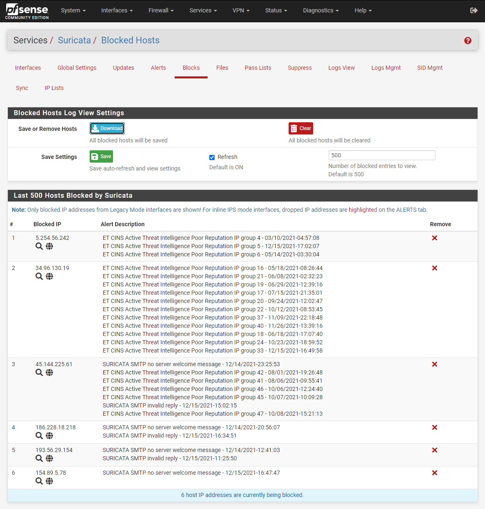Switch to the Alerts tab
Image resolution: width=485 pixels, height=509 pixels.
coord(158,68)
